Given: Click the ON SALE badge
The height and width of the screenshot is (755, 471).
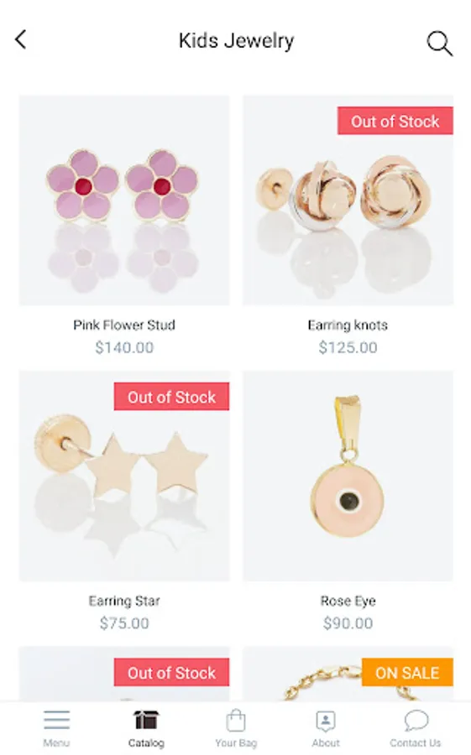Looking at the screenshot, I should [x=407, y=672].
